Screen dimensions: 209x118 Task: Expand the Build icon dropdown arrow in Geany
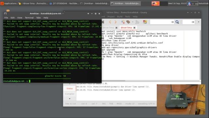click(133, 22)
